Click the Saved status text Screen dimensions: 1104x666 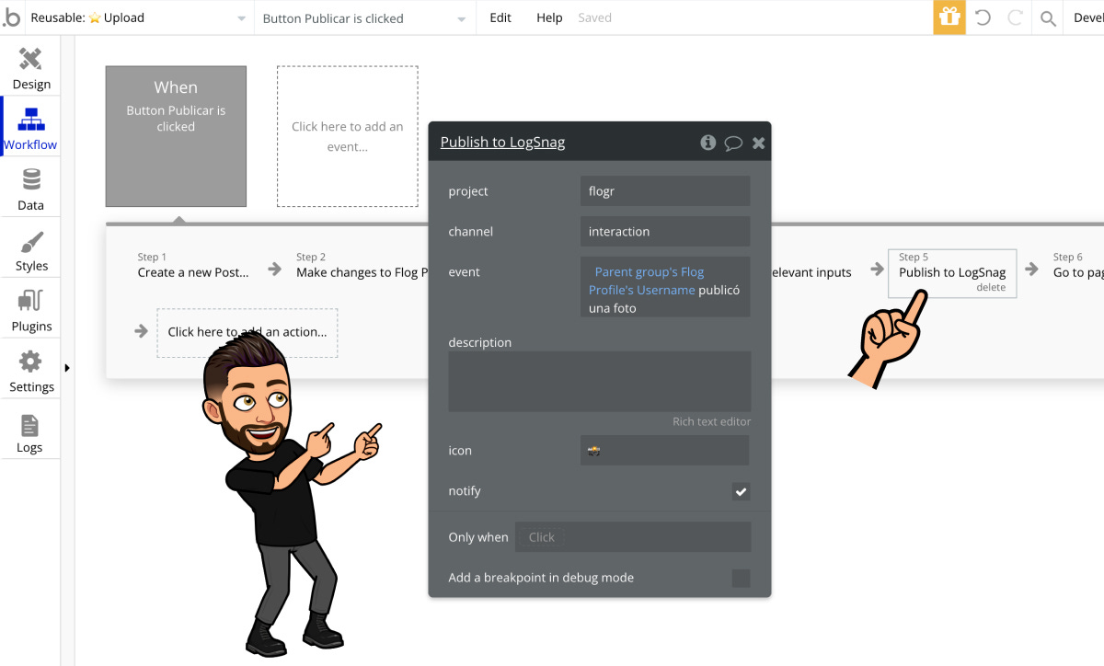[x=594, y=17]
